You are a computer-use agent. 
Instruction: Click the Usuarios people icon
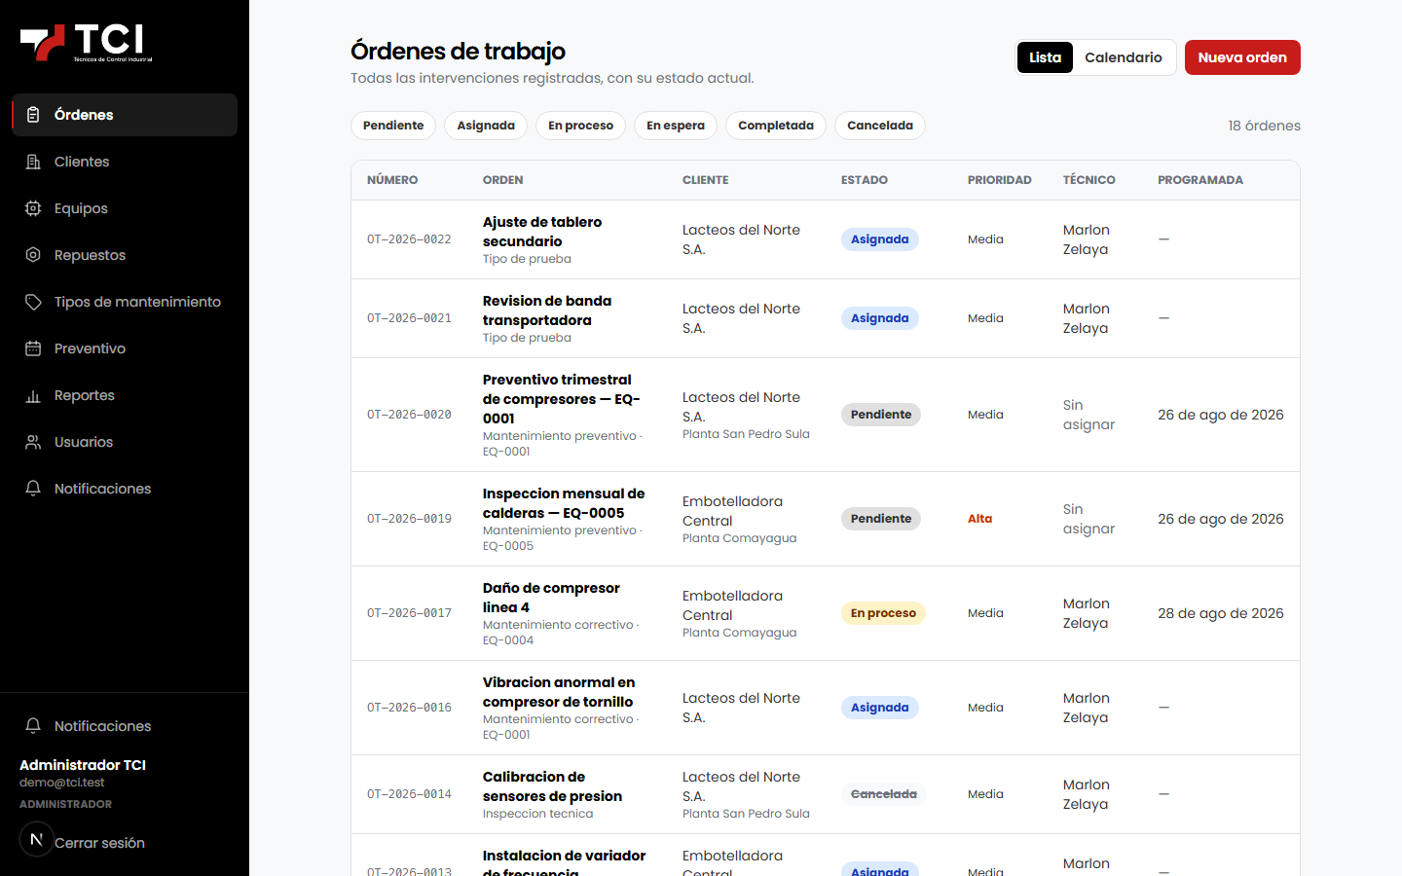click(x=33, y=442)
